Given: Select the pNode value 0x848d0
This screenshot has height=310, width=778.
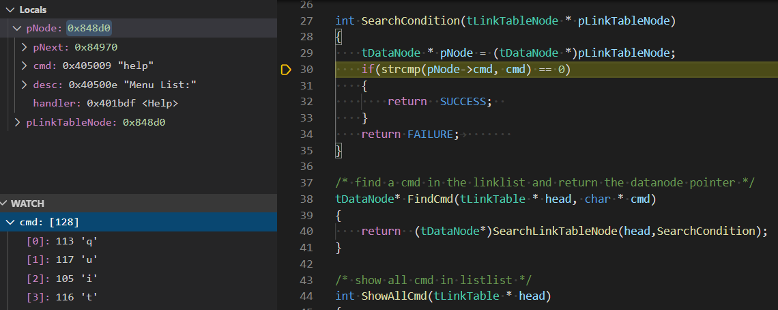Looking at the screenshot, I should click(88, 29).
